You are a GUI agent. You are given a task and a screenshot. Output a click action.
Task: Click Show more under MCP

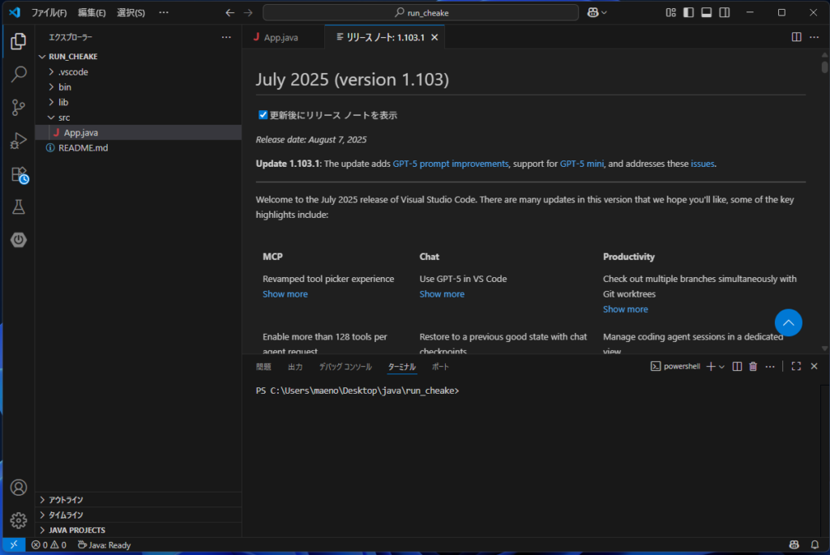pos(285,293)
